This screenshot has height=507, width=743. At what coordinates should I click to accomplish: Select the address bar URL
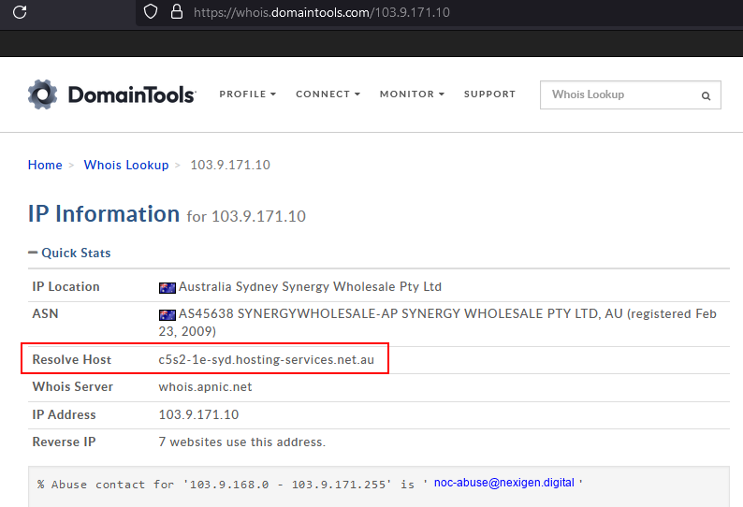point(321,12)
